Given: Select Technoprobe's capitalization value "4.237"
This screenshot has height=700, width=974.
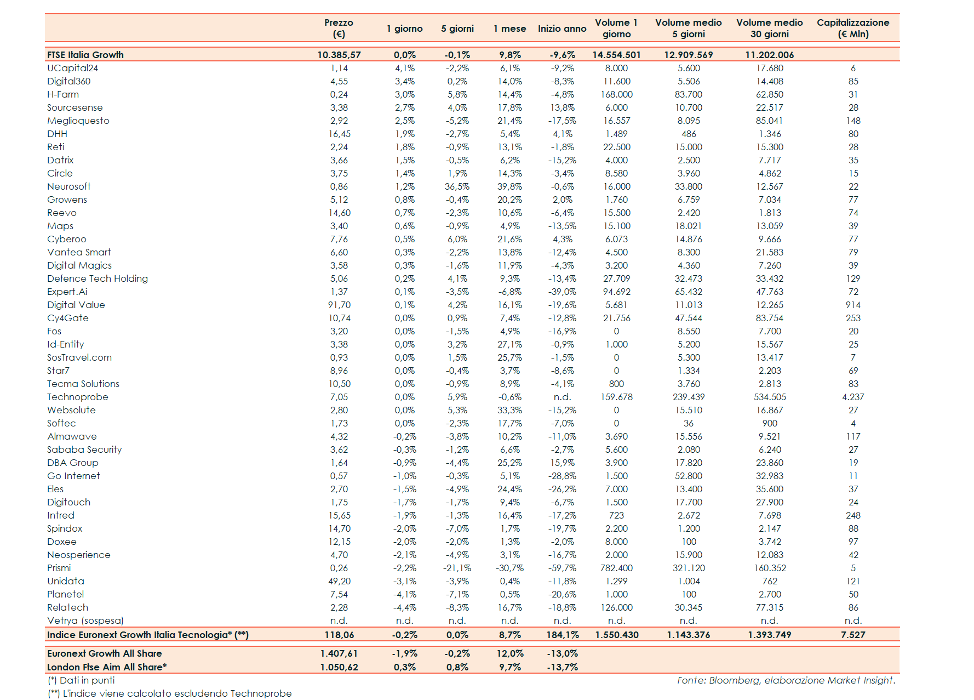Looking at the screenshot, I should tap(853, 397).
